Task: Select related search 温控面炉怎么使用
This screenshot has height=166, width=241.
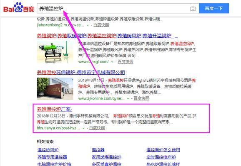Action: 163,150
